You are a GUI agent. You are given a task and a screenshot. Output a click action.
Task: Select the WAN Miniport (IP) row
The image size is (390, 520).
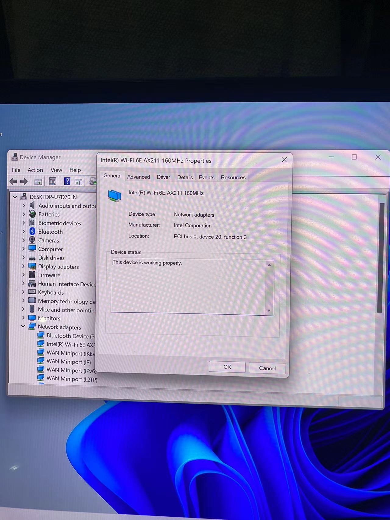coord(64,362)
